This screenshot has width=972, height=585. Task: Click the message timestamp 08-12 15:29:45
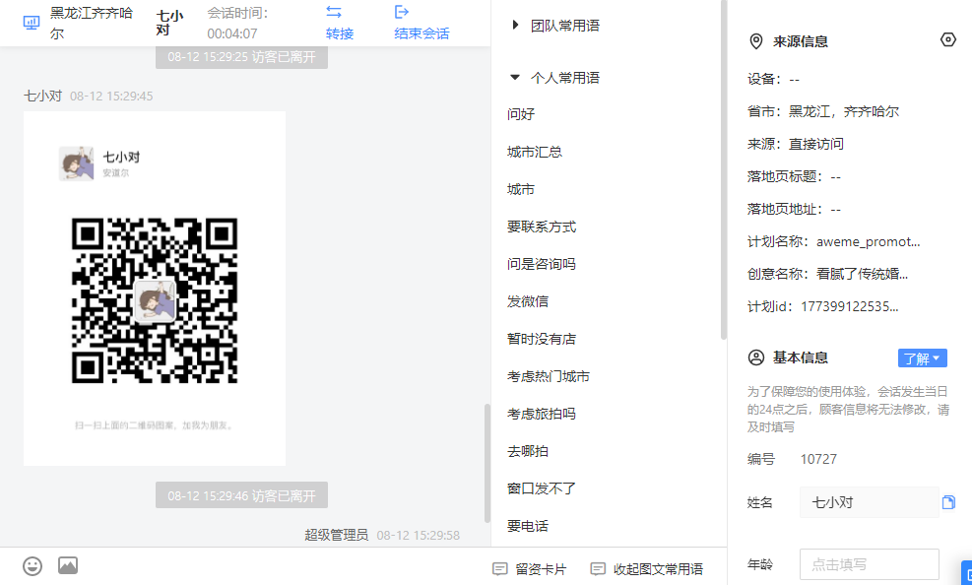click(x=111, y=97)
